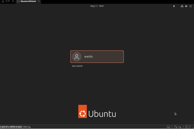Image resolution: width=194 pixels, height=129 pixels.
Task: Close the Ubantu2404x64 tab
Action: pos(39,1)
